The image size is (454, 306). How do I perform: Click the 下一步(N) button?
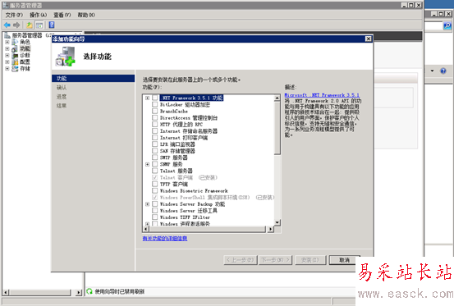coord(275,260)
